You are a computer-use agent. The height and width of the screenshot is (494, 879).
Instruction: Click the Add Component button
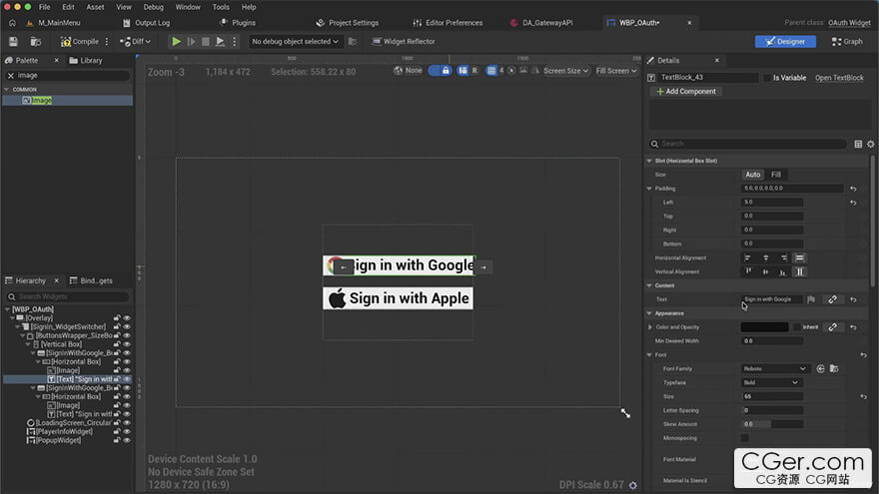coord(685,92)
